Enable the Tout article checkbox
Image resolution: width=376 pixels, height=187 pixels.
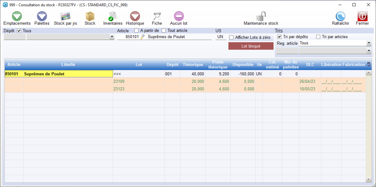(164, 31)
